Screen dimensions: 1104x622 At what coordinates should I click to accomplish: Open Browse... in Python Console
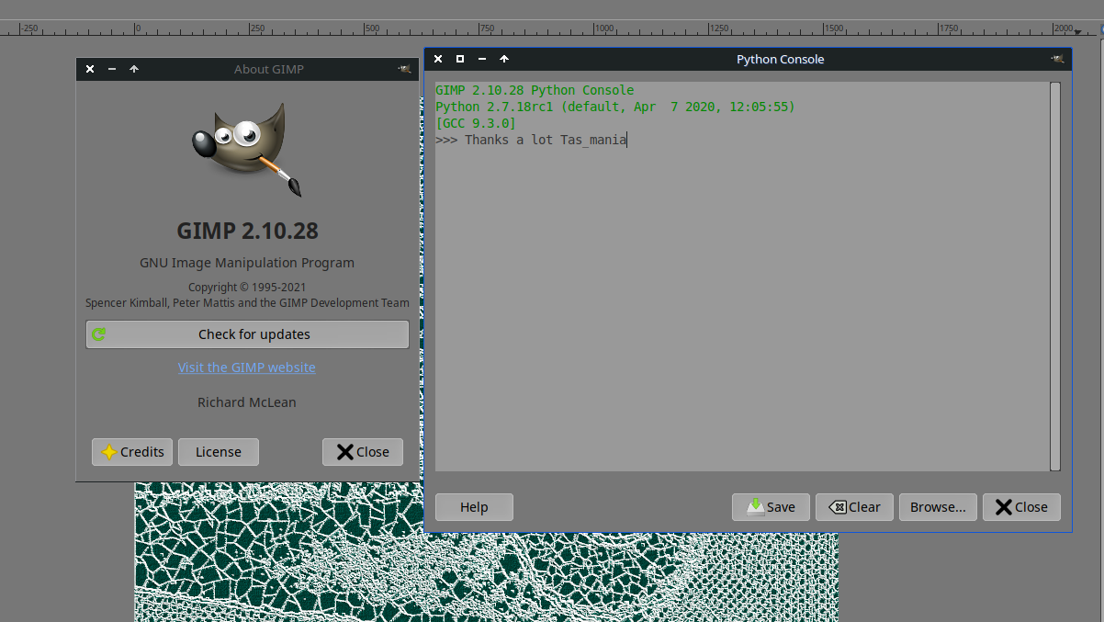(x=938, y=507)
